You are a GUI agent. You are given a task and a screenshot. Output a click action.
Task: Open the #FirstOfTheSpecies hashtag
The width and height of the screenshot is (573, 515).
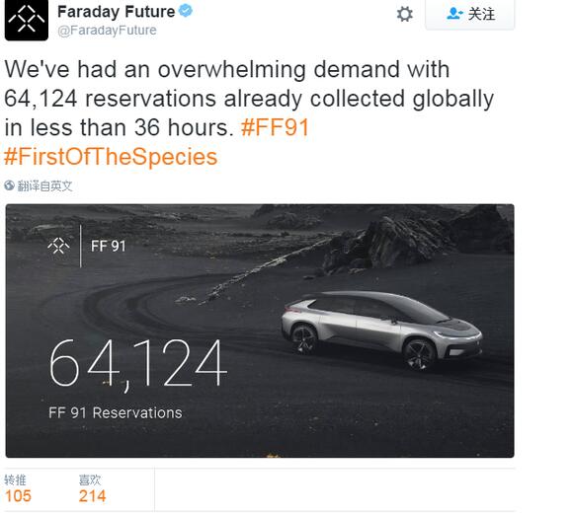point(111,157)
